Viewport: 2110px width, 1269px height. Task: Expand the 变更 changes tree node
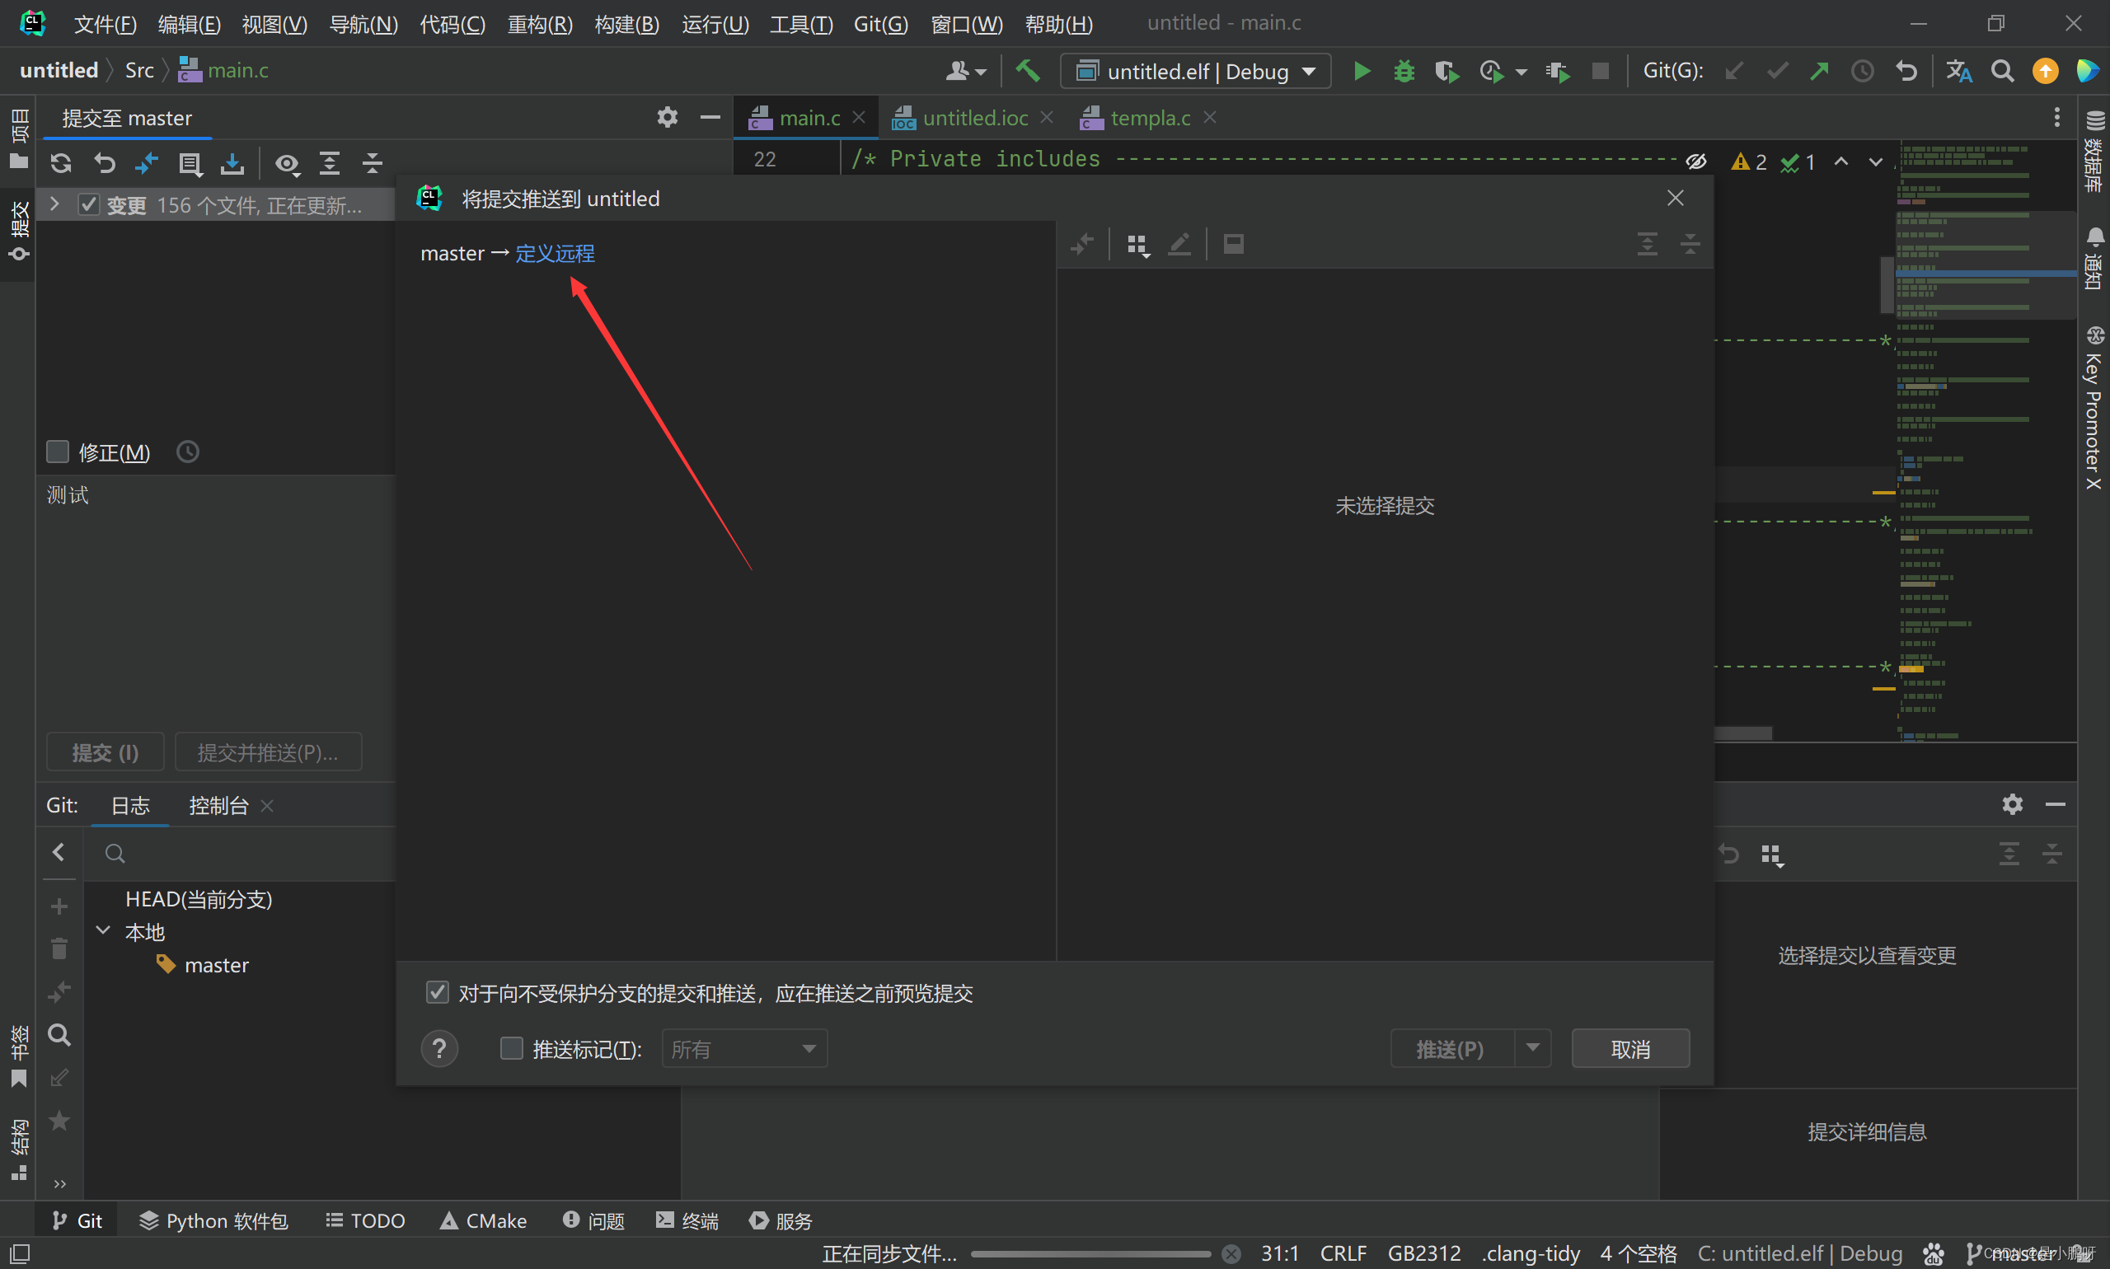(x=54, y=204)
